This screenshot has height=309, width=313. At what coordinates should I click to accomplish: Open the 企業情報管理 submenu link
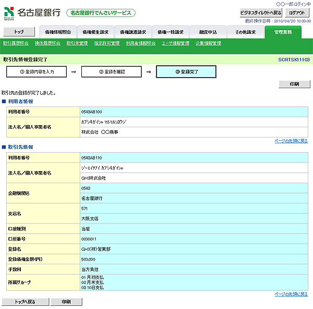point(208,43)
